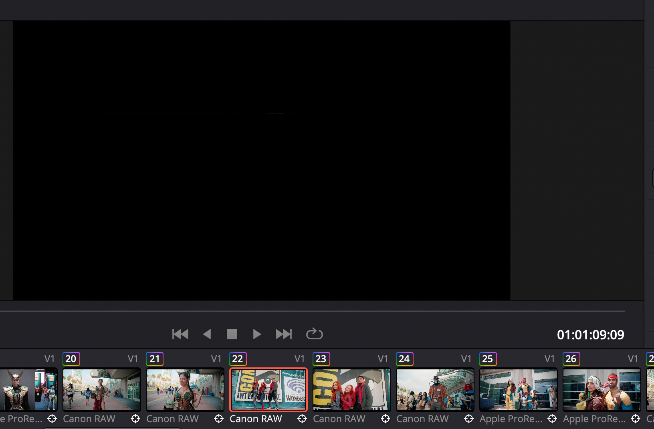The height and width of the screenshot is (429, 654).
Task: Click the viewer scrub bar under the preview
Action: point(313,311)
